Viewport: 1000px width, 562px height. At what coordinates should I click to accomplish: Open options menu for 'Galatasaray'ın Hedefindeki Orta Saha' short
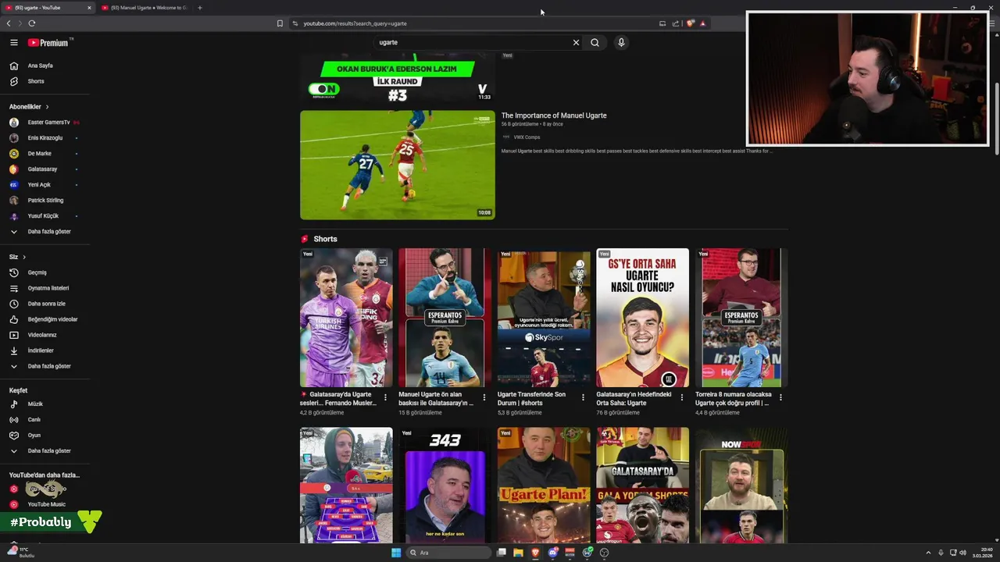(x=681, y=397)
